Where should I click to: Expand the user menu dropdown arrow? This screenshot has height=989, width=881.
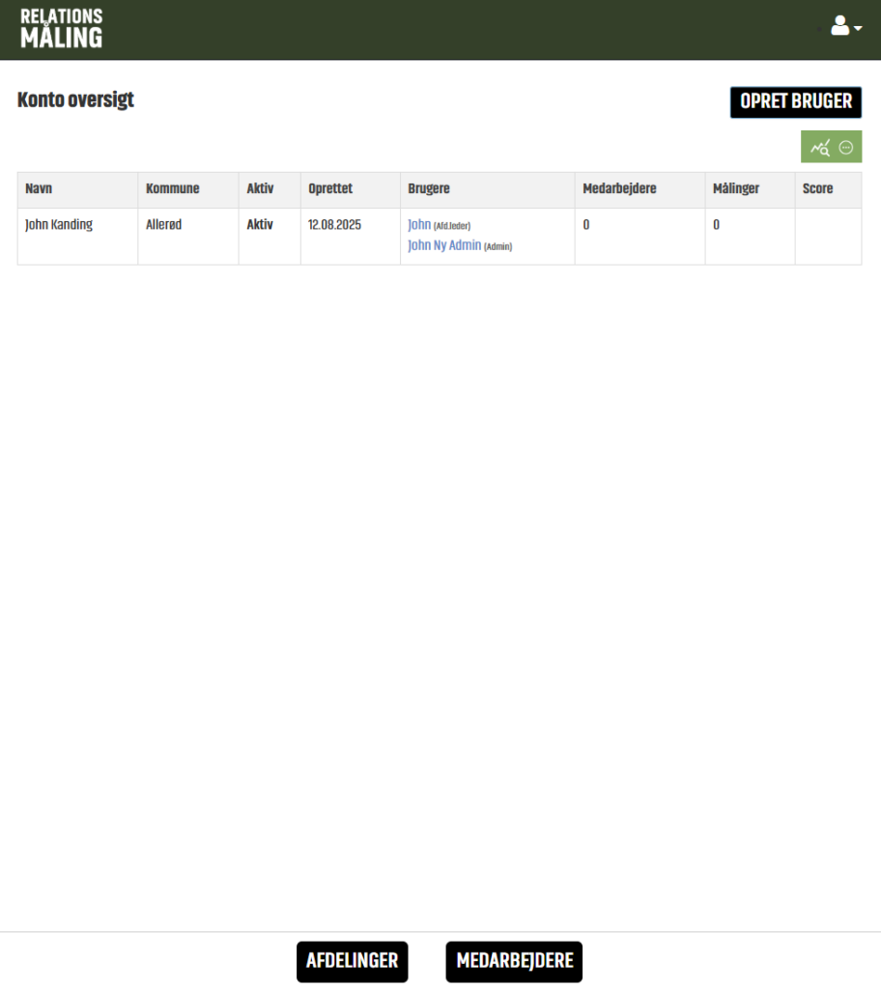858,29
